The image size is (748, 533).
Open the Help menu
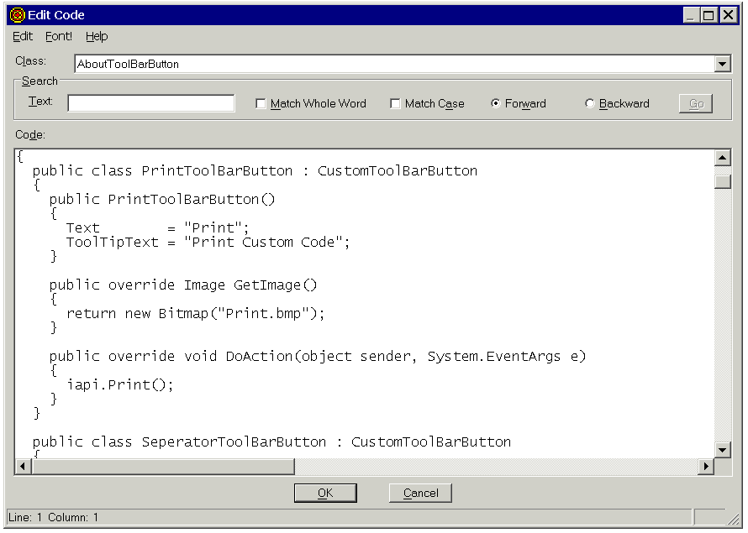[x=97, y=36]
